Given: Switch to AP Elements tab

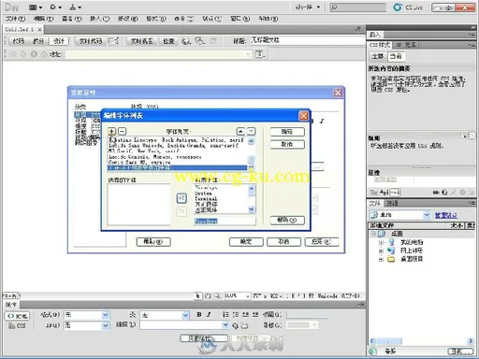Looking at the screenshot, I should pyautogui.click(x=406, y=45).
